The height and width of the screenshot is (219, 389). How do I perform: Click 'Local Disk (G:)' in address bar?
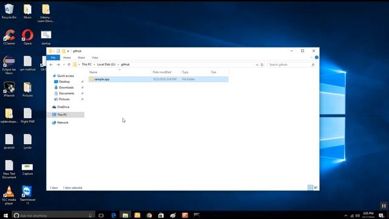click(106, 64)
